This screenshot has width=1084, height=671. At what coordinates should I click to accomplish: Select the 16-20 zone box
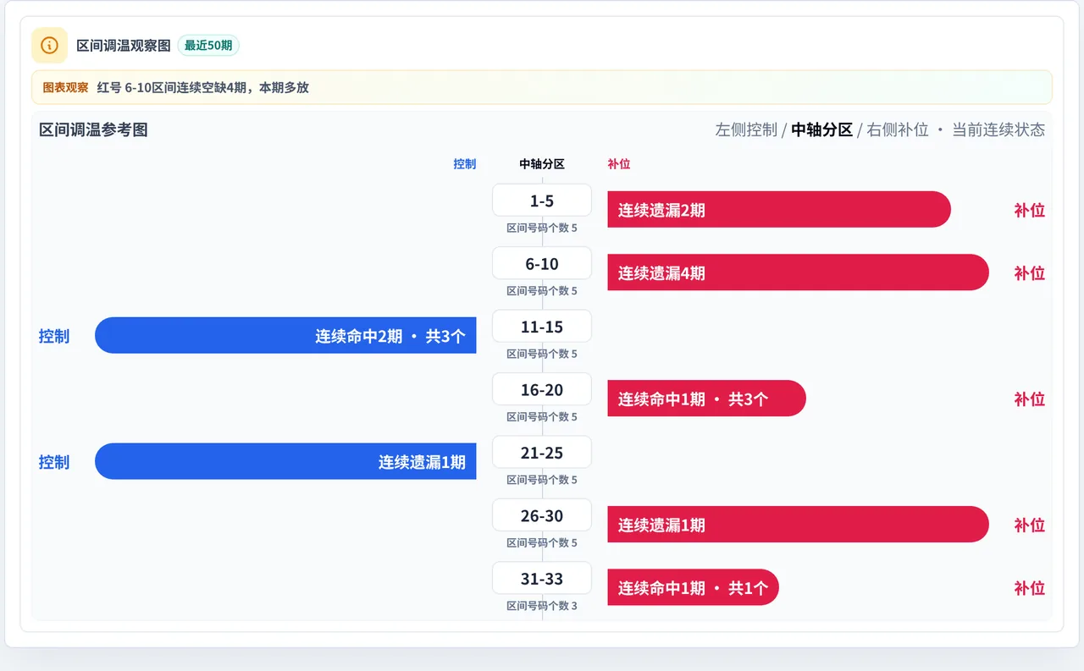click(x=542, y=389)
